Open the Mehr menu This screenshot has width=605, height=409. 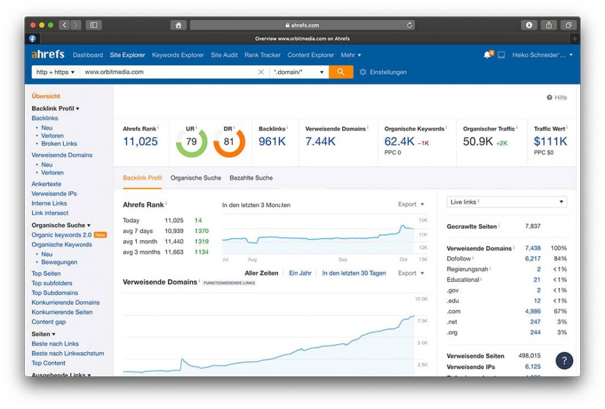click(x=350, y=55)
